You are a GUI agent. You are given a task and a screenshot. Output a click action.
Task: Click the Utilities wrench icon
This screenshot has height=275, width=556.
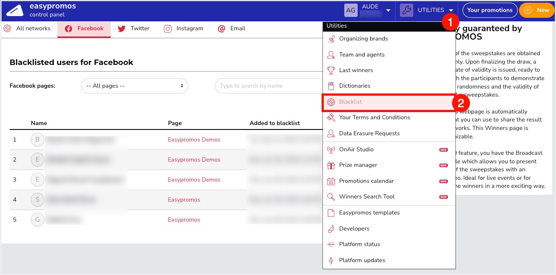point(407,10)
